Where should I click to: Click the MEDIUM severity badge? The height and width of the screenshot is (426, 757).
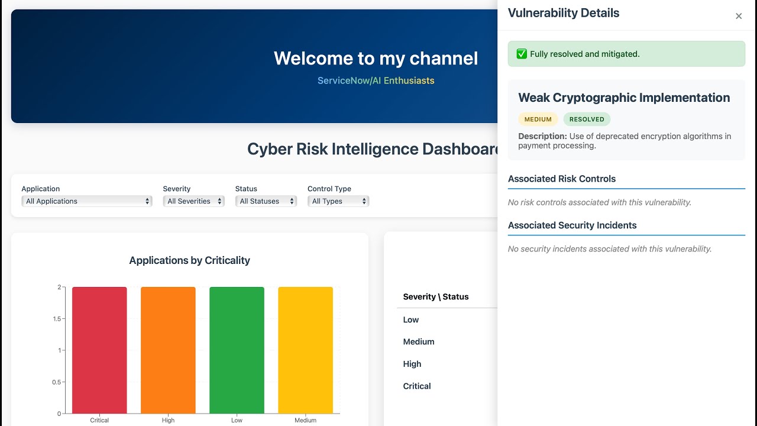click(538, 120)
